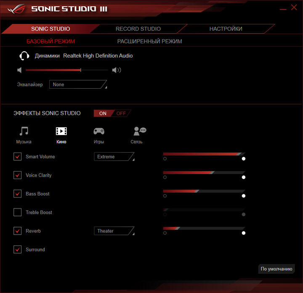The height and width of the screenshot is (293, 303).
Task: Pick the Игры gamepad preset icon
Action: (x=99, y=131)
